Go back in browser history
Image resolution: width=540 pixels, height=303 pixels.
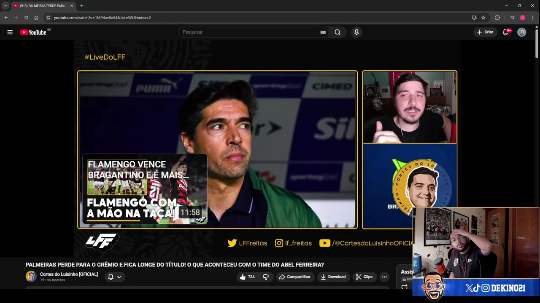[x=6, y=18]
